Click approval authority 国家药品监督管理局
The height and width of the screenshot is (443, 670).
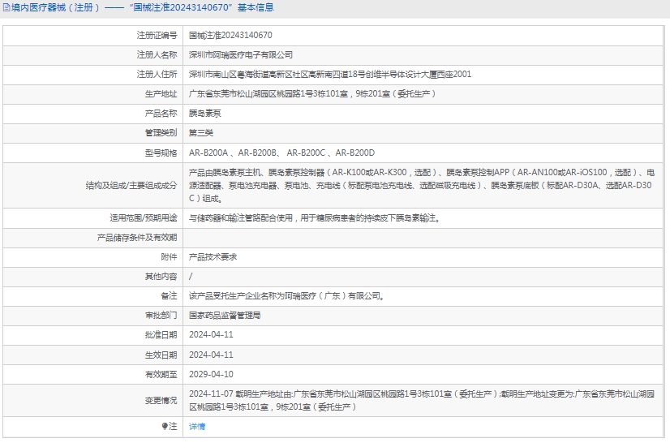(225, 315)
